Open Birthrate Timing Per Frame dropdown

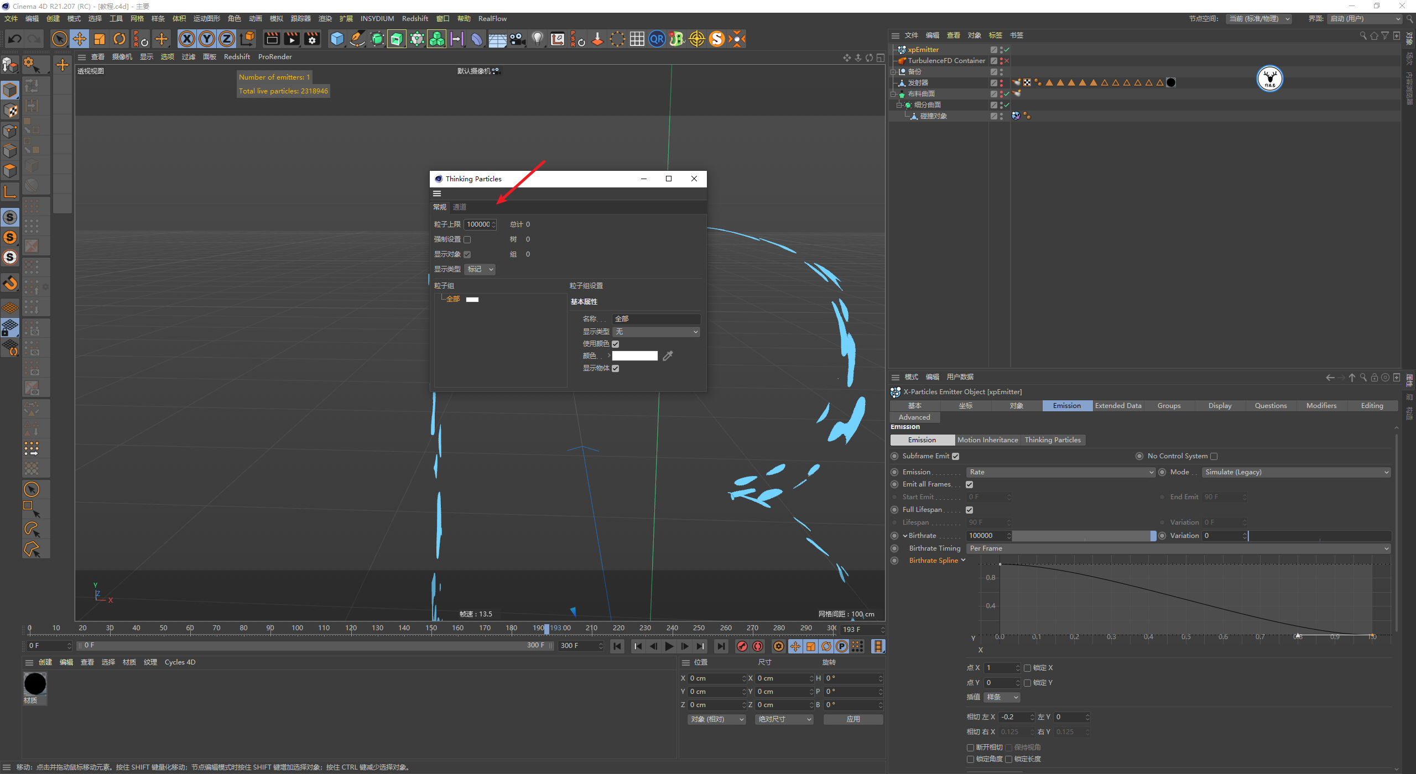pyautogui.click(x=1179, y=548)
